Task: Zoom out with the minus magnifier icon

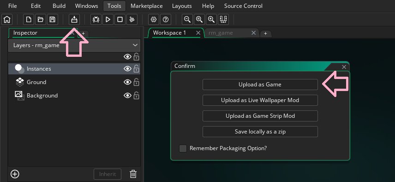Action: point(187,19)
